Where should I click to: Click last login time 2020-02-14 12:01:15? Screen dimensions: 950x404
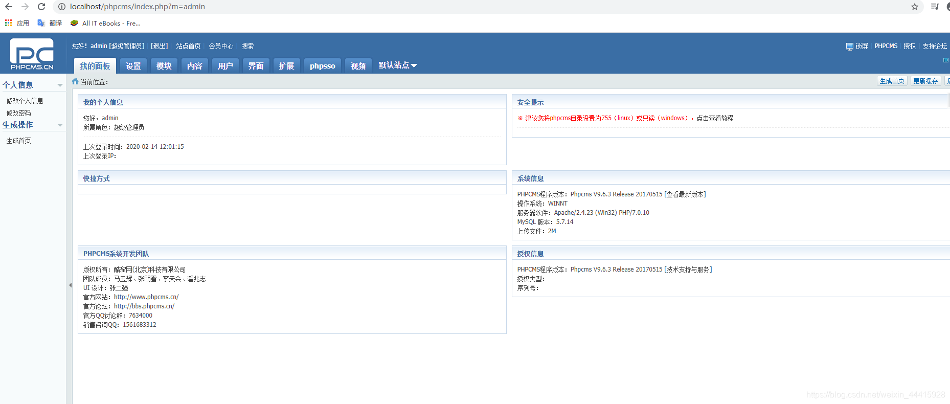point(155,147)
